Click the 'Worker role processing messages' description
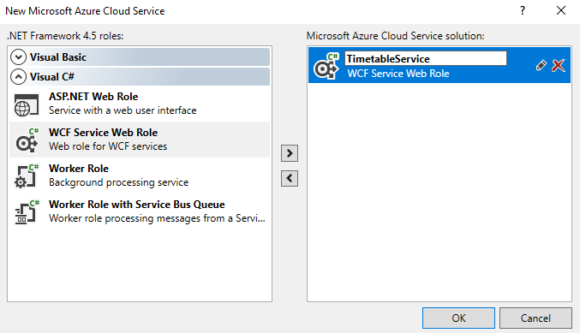 (x=157, y=218)
